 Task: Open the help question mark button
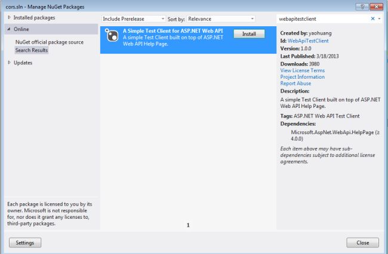point(362,7)
